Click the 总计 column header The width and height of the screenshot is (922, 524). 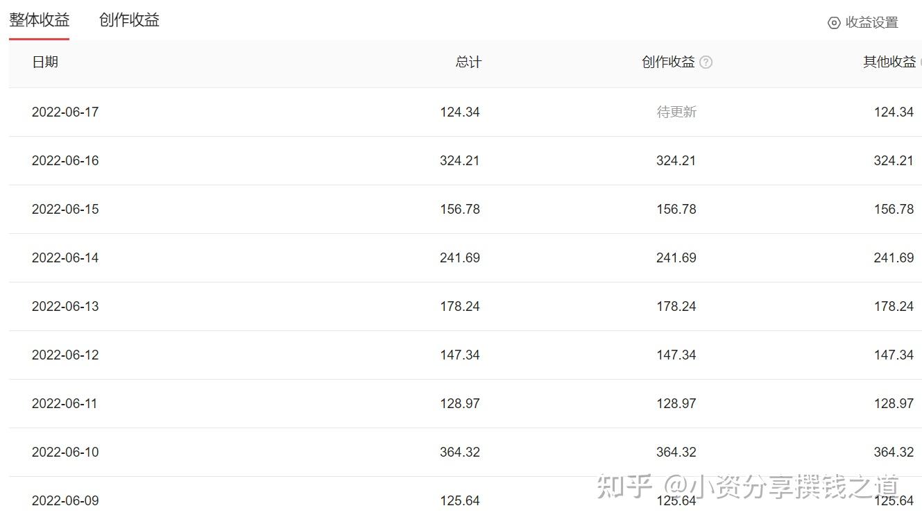pyautogui.click(x=468, y=62)
